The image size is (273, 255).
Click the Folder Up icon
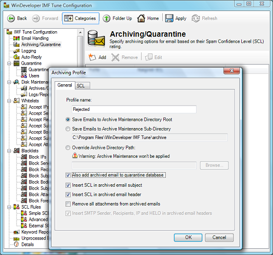[x=107, y=18]
